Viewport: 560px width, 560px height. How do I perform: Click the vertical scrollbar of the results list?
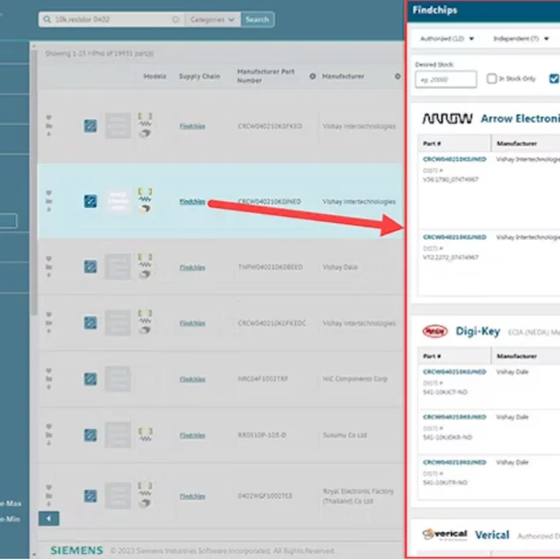pyautogui.click(x=34, y=182)
